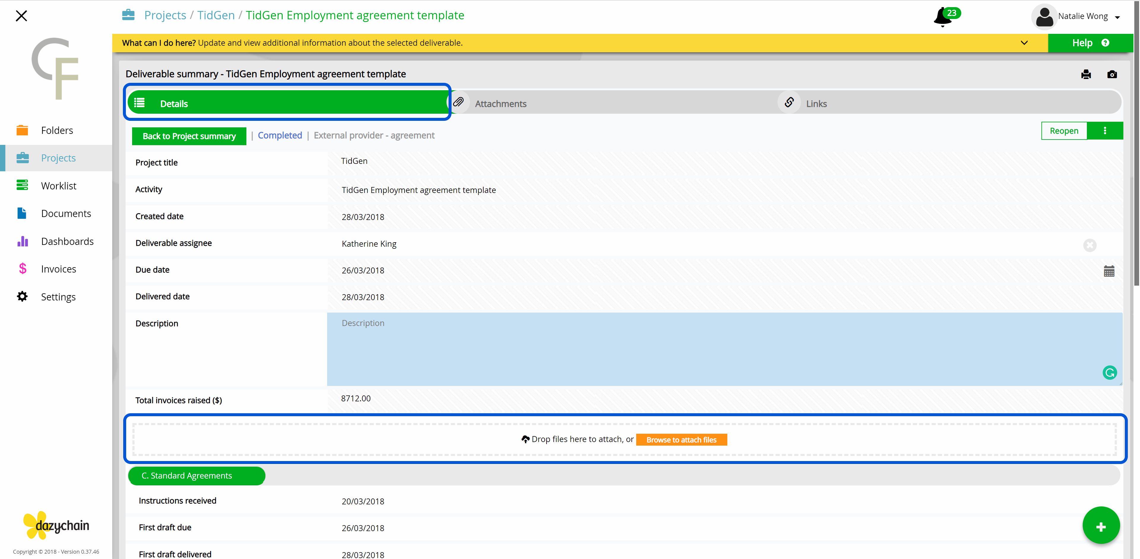Image resolution: width=1140 pixels, height=559 pixels.
Task: Click Back to Project summary button
Action: tap(189, 136)
